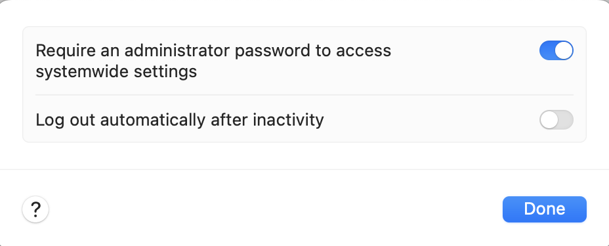Switch on the gray inactivity logout toggle

(556, 120)
